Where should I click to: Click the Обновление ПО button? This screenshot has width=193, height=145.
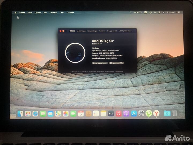tap(116, 63)
